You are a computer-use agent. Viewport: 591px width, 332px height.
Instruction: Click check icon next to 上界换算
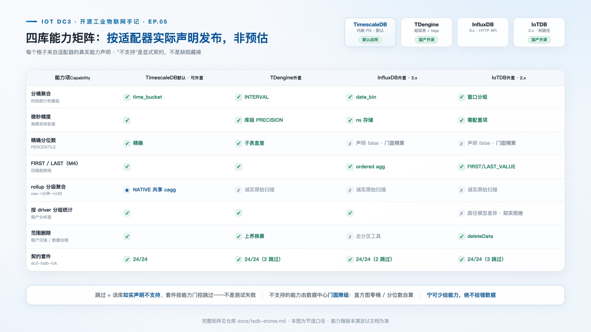click(239, 236)
